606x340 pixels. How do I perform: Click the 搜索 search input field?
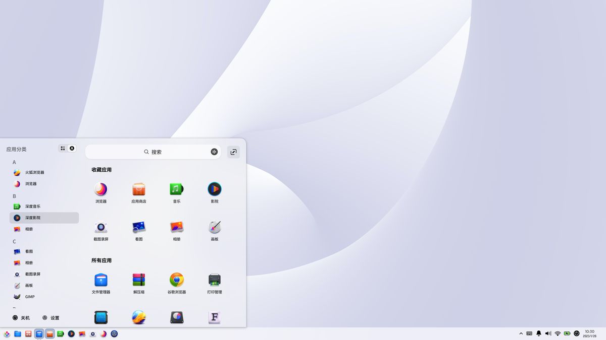point(153,152)
